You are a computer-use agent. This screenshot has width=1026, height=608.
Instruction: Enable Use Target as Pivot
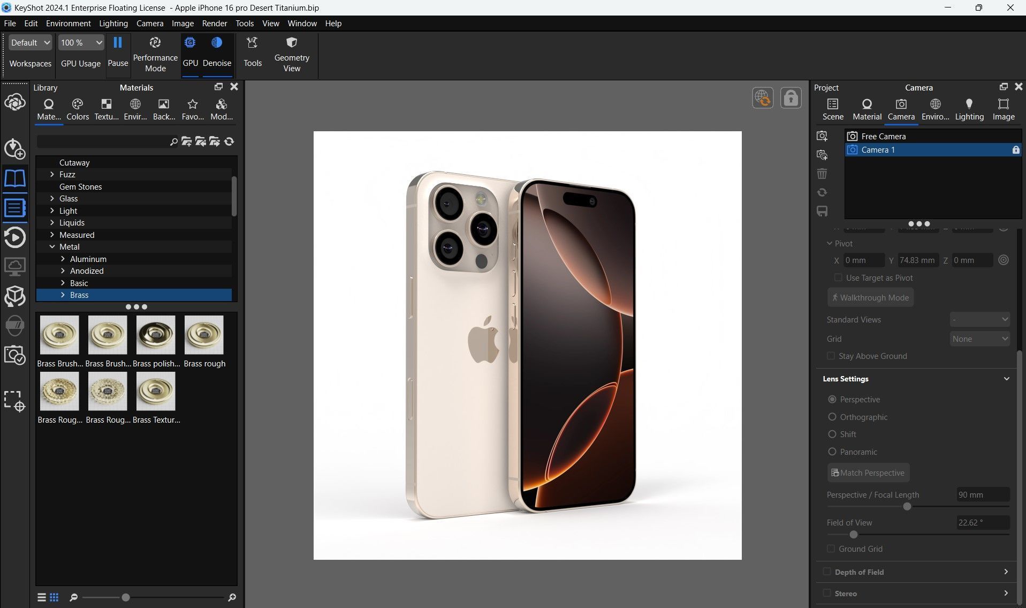tap(838, 277)
